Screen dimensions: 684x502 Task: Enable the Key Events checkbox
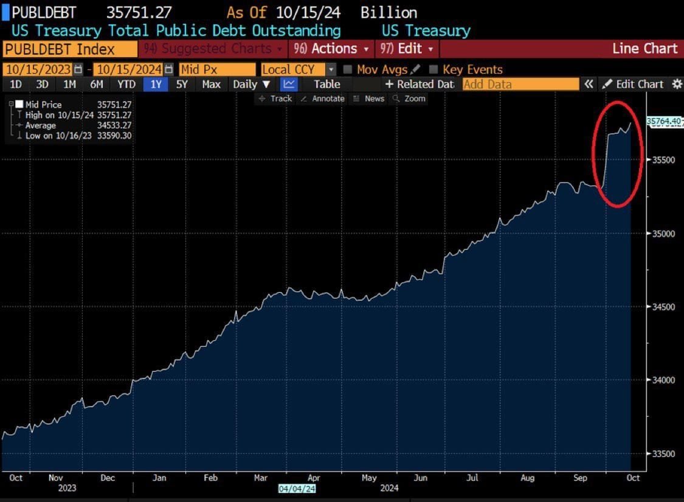[434, 70]
